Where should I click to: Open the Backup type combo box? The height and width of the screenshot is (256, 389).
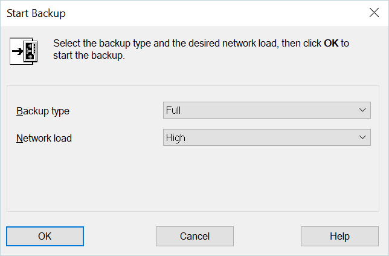pos(266,110)
